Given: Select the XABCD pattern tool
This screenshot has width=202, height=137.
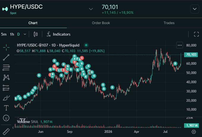Looking at the screenshot, I should (6, 78).
